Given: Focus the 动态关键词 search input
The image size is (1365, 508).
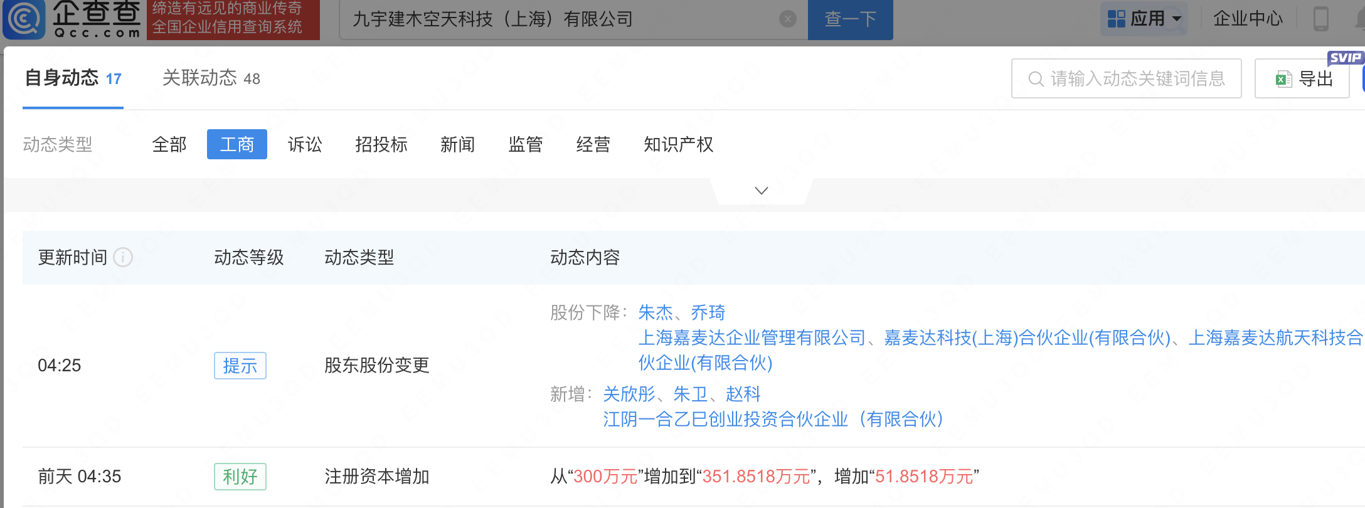Looking at the screenshot, I should pyautogui.click(x=1127, y=79).
